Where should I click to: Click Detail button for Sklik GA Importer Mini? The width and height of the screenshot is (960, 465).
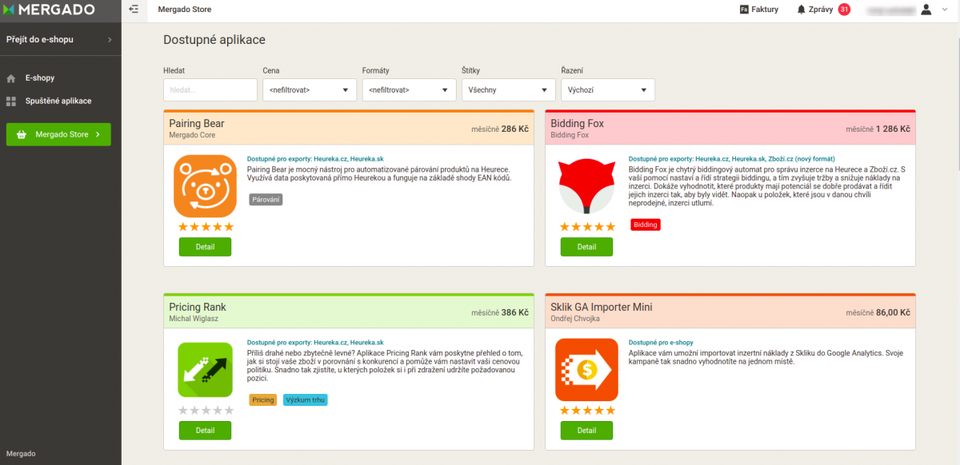(587, 431)
